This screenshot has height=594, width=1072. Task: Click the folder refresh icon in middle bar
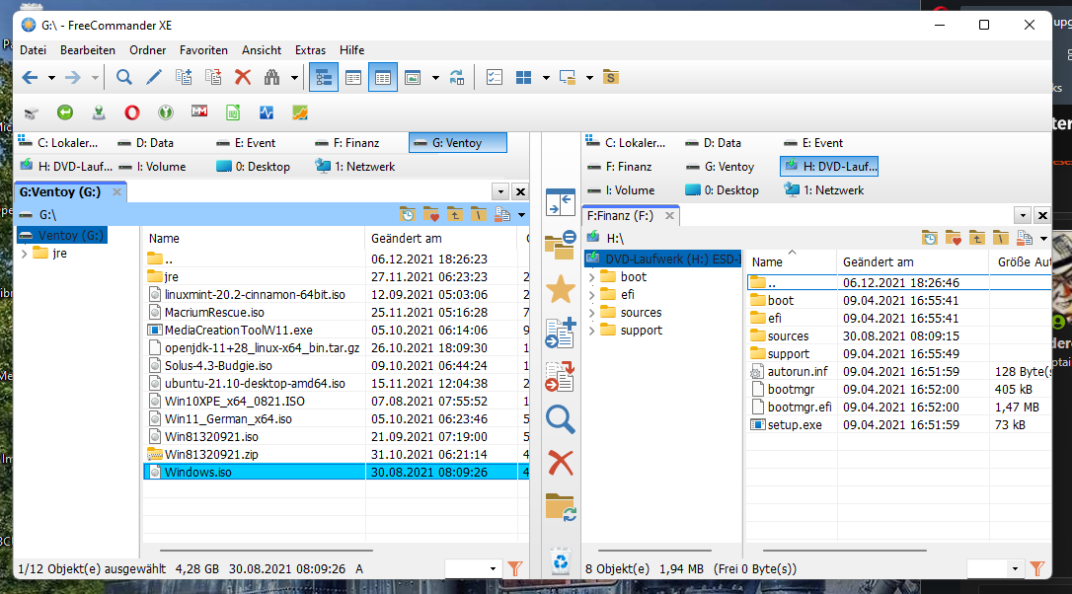point(561,507)
